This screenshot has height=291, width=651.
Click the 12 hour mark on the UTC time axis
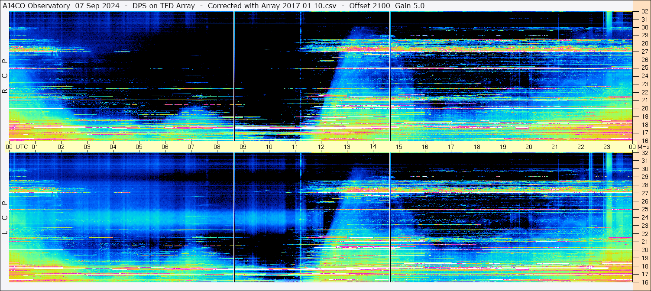click(x=321, y=147)
